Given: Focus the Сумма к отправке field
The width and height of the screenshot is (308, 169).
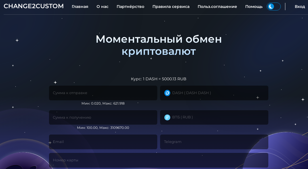Looking at the screenshot, I should (103, 93).
